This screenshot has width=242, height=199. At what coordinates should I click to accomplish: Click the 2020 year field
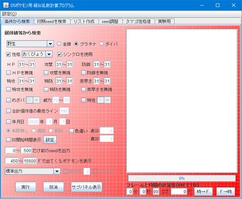coord(33,121)
